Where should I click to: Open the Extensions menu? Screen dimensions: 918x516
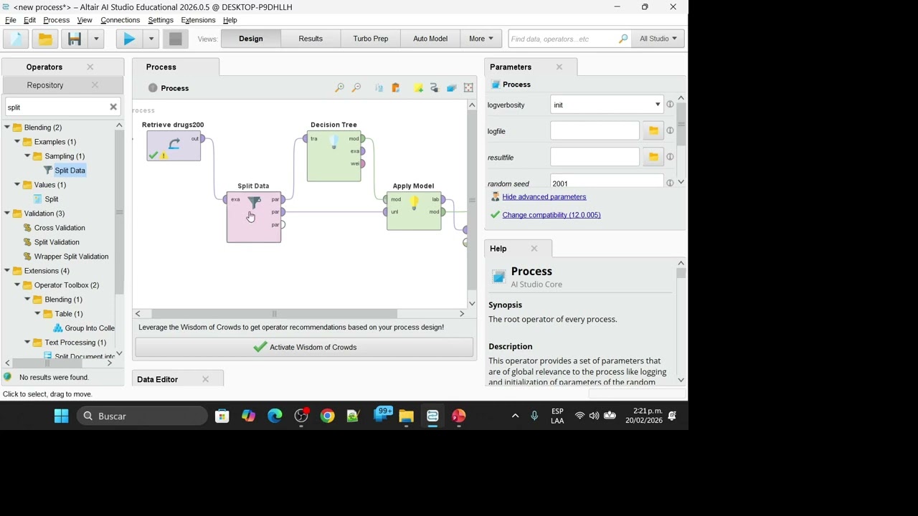click(198, 20)
